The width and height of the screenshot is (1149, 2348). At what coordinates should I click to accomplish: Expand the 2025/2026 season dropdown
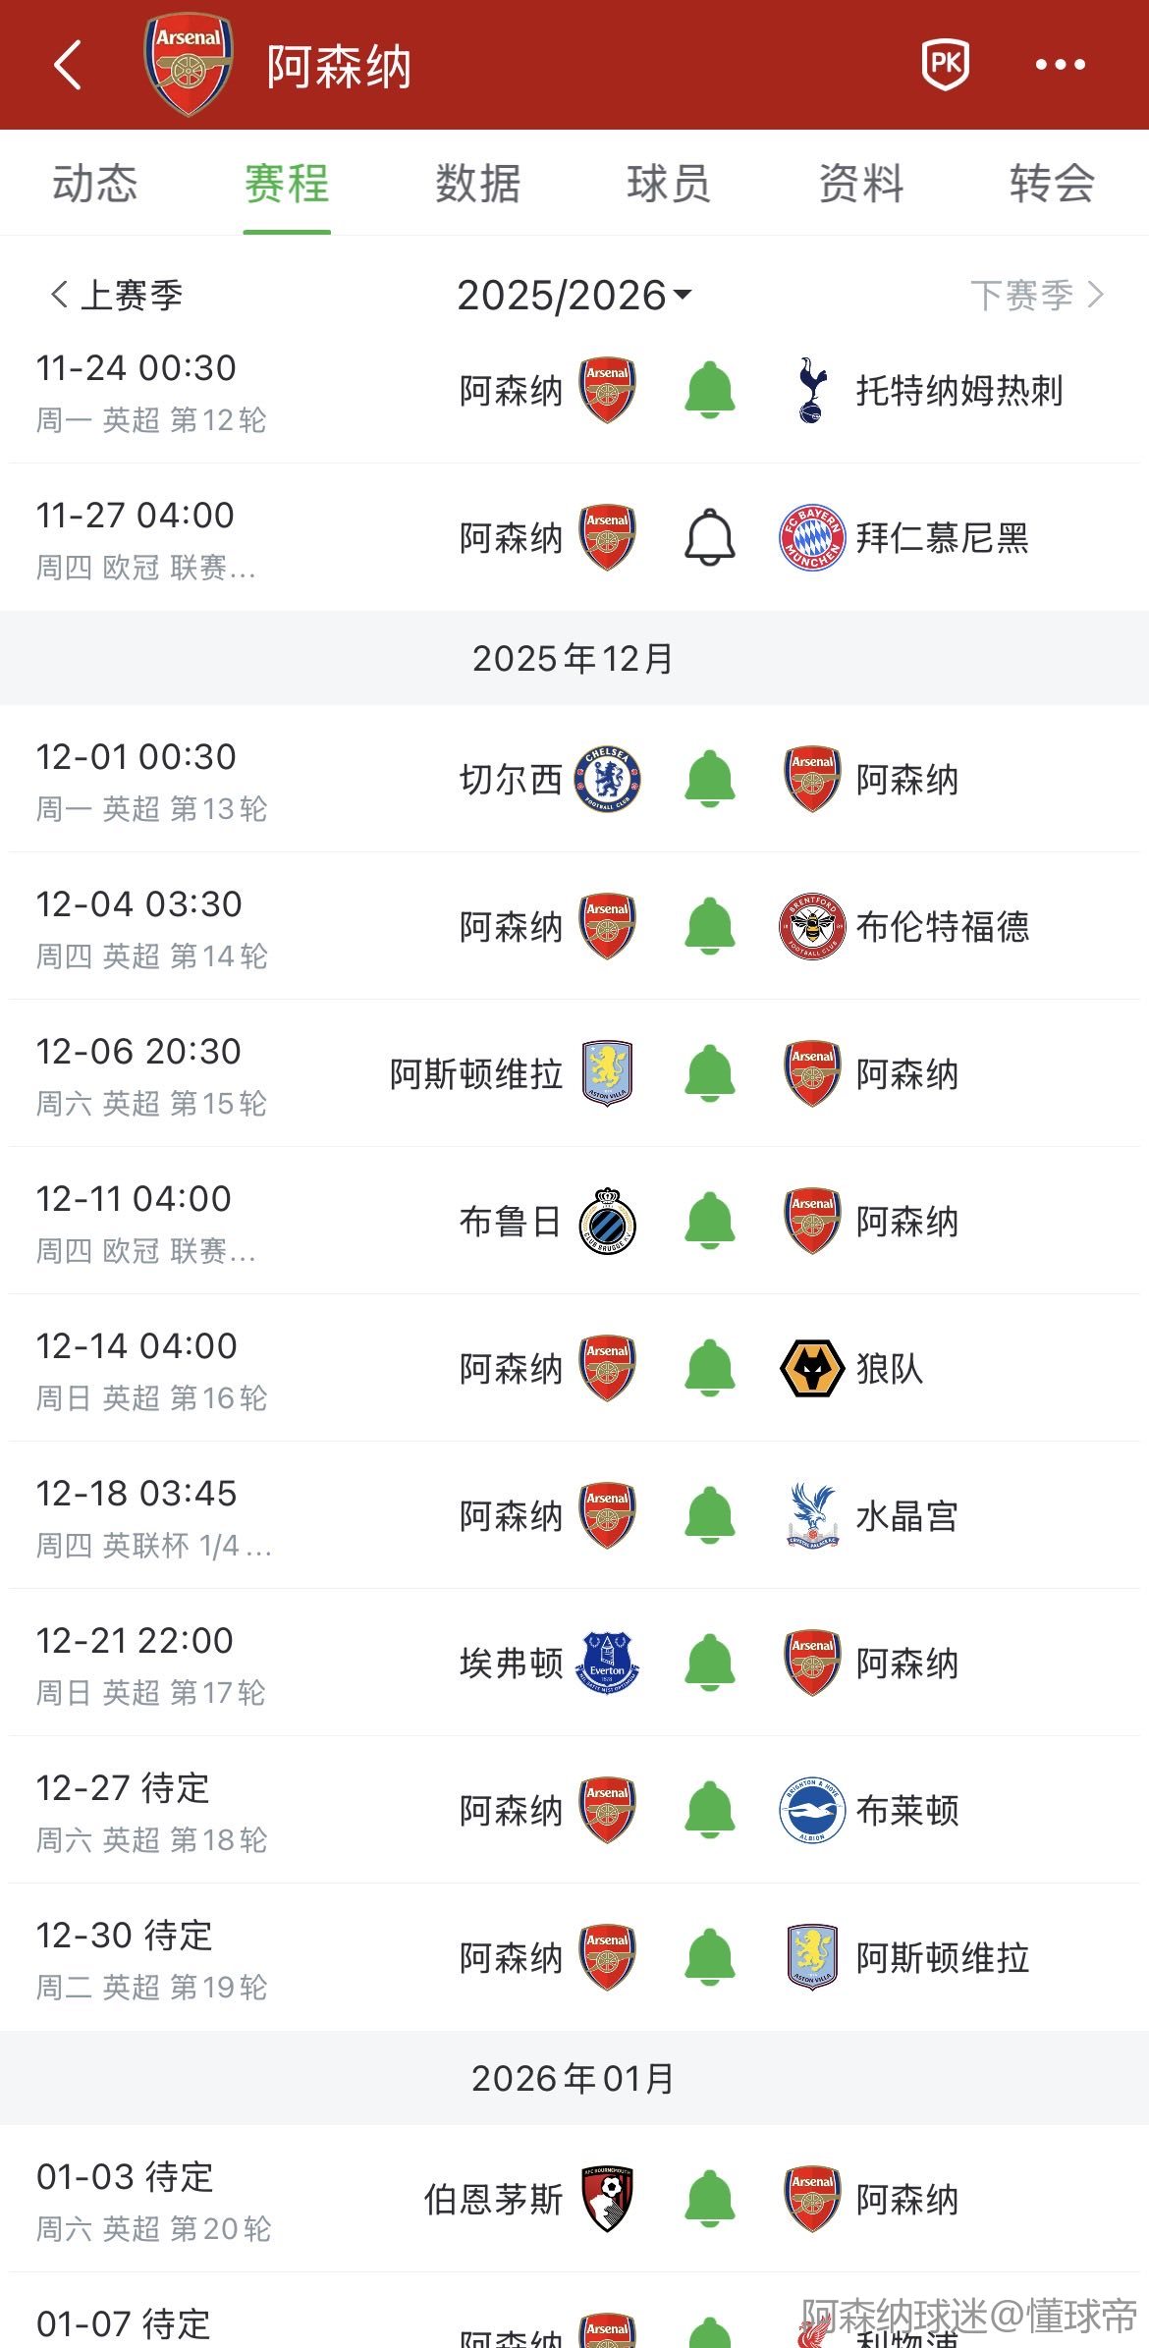point(574,295)
